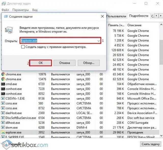The height and width of the screenshot is (150, 163).
Task: Click the DiscSoftBusService.exe process icon
Action: pos(3,118)
